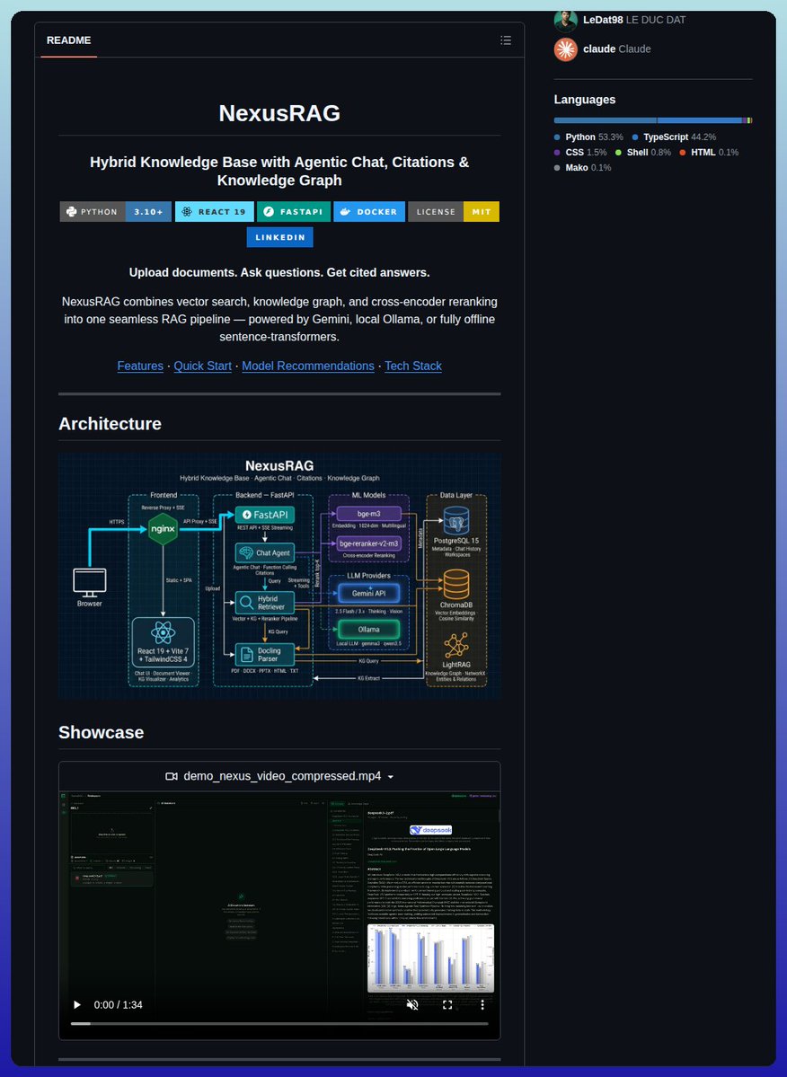The height and width of the screenshot is (1077, 787).
Task: Click the video camera icon beside demo filename
Action: [x=172, y=776]
